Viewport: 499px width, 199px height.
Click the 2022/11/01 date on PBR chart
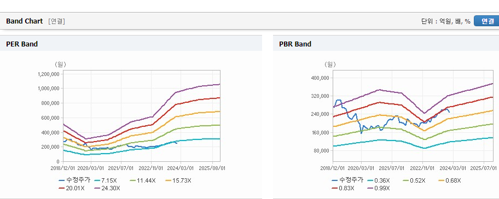click(x=423, y=168)
